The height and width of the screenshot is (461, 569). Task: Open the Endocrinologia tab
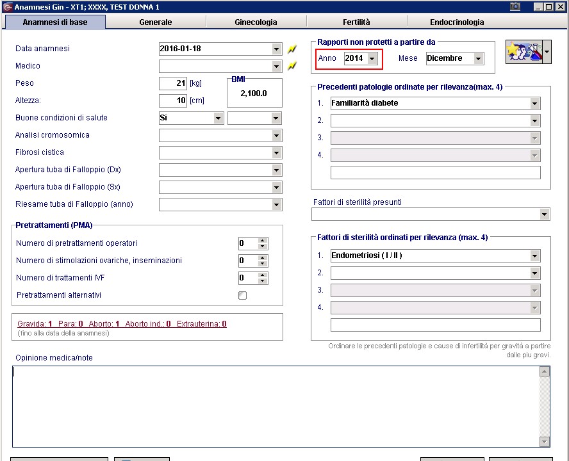[x=457, y=22]
